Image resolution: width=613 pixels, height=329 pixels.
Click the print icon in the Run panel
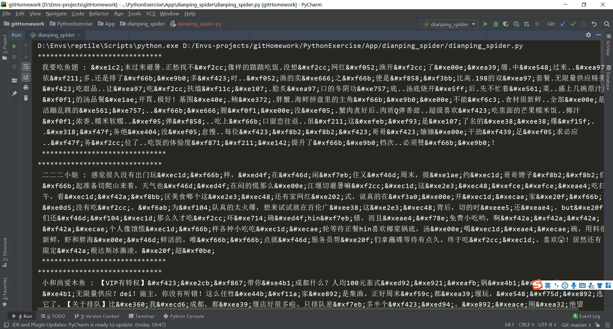tap(26, 88)
